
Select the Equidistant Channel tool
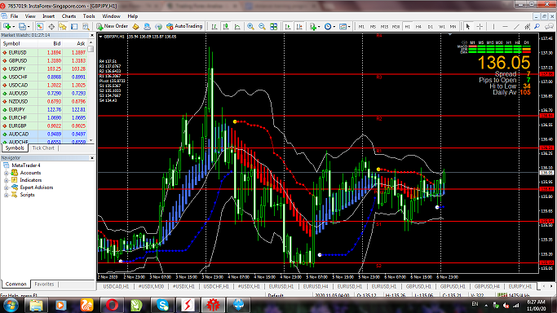click(527, 26)
